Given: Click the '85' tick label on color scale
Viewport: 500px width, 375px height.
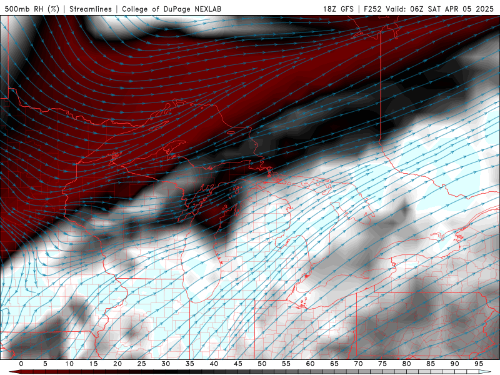Looking at the screenshot, I should coord(431,364).
